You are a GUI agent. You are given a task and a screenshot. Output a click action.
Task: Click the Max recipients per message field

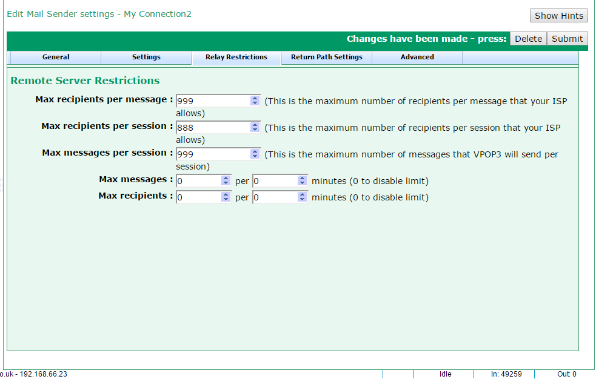(x=212, y=101)
